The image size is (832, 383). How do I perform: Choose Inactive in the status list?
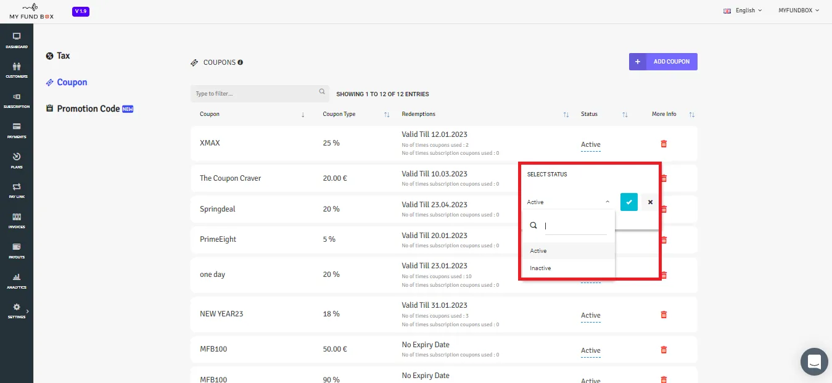pyautogui.click(x=568, y=268)
